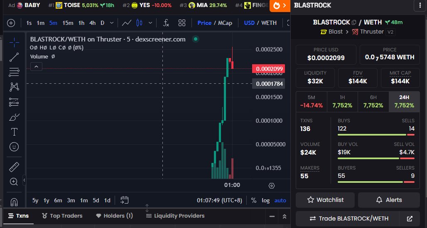Copy the BLASTROCK token address icon
427x228 pixels.
354,22
